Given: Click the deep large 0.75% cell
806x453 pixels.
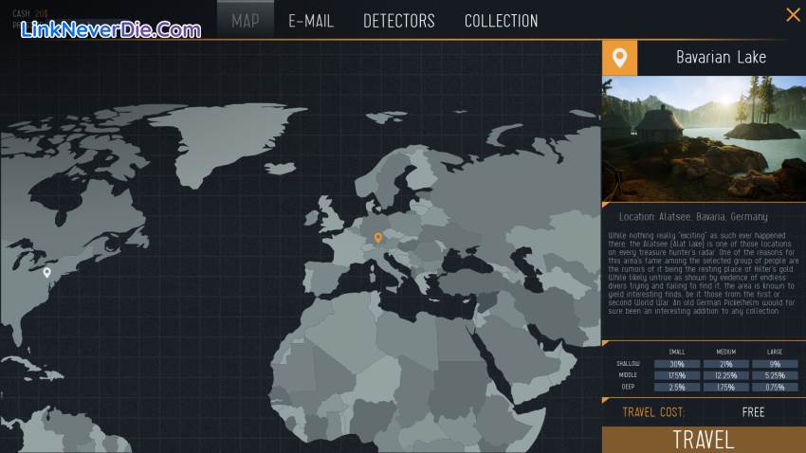Looking at the screenshot, I should pyautogui.click(x=774, y=387).
